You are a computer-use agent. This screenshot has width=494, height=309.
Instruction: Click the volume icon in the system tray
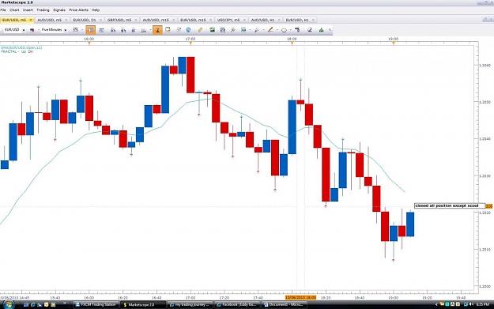471,304
